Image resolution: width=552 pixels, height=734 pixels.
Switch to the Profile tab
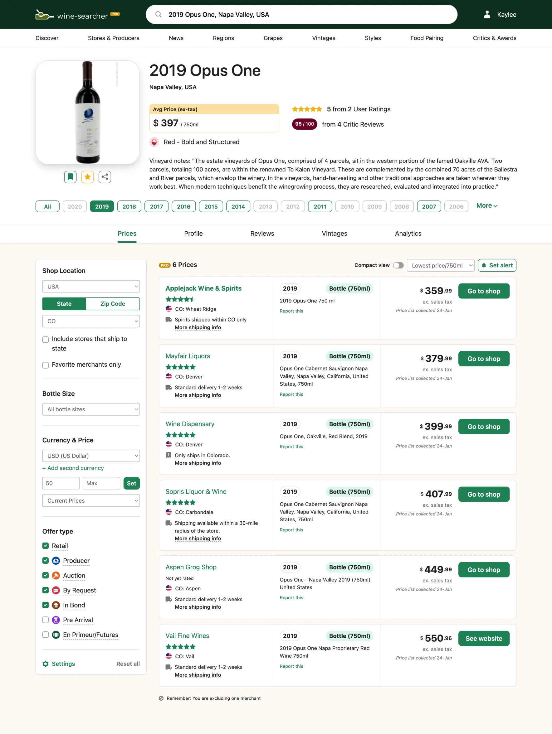click(x=193, y=233)
